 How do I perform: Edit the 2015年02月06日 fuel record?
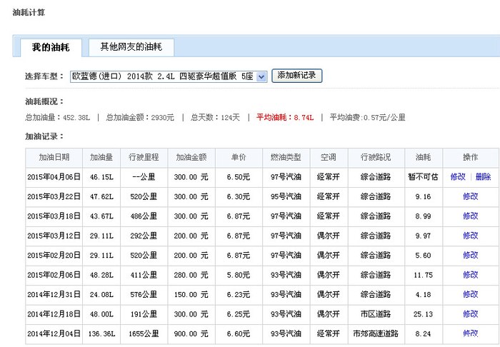pyautogui.click(x=470, y=274)
